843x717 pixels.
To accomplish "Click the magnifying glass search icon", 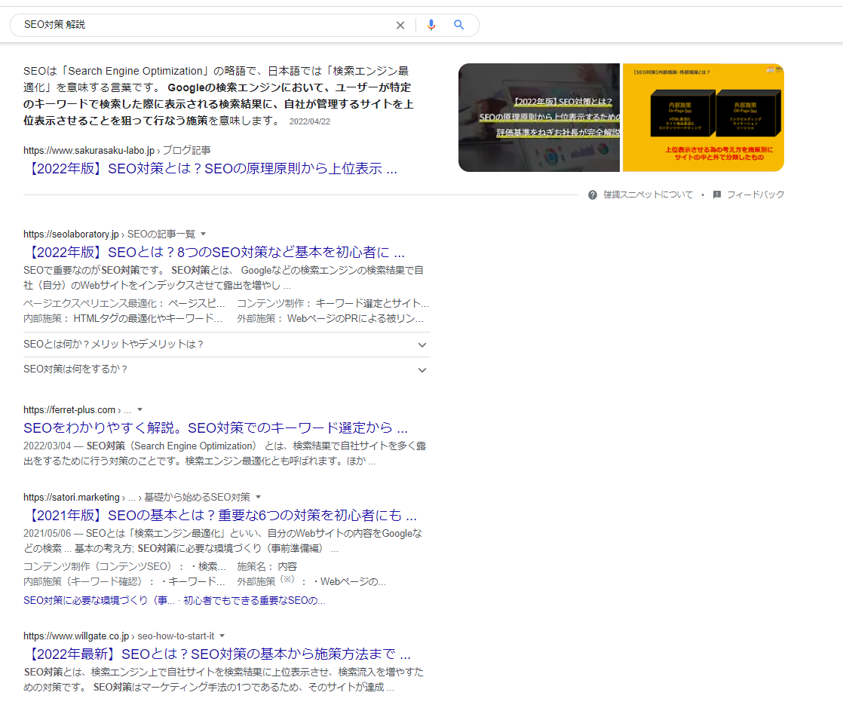I will point(458,25).
